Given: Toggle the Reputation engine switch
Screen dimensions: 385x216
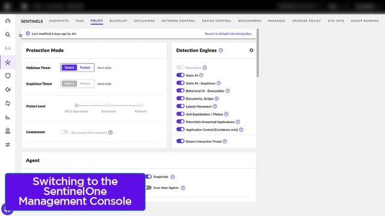Looking at the screenshot, I should point(180,67).
